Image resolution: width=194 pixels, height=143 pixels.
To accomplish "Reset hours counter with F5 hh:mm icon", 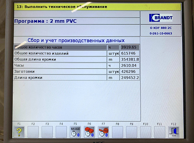I will pyautogui.click(x=75, y=132).
